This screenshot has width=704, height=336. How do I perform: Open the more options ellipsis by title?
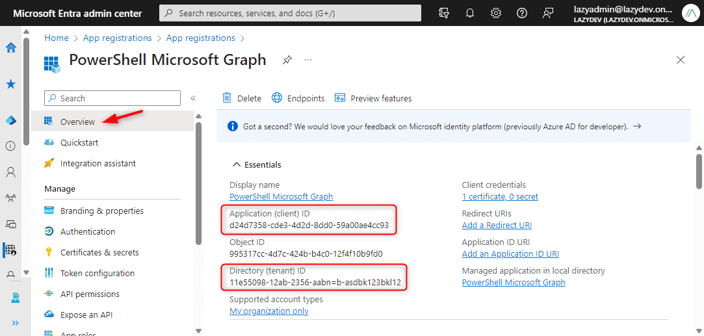click(308, 60)
